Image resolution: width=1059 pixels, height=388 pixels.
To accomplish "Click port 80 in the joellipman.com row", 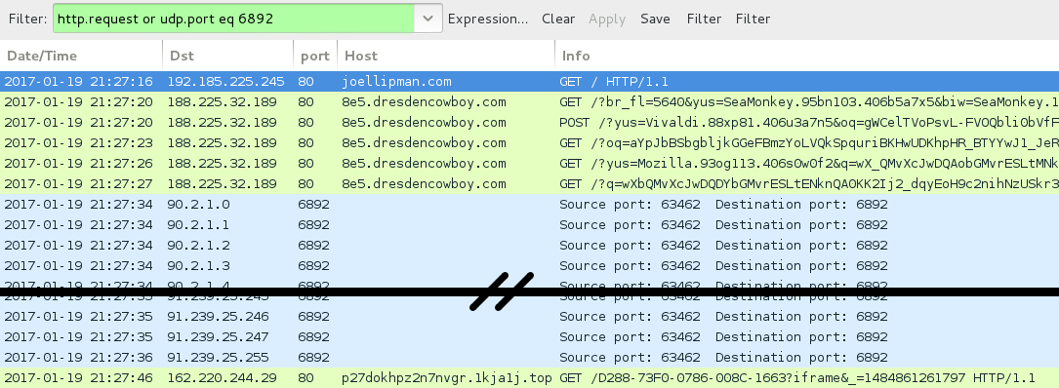I will 305,82.
